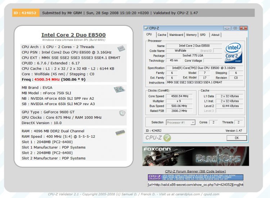This screenshot has height=198, width=270.
Task: Click the Bus Speed value 500.06 MHz
Action: [179, 106]
